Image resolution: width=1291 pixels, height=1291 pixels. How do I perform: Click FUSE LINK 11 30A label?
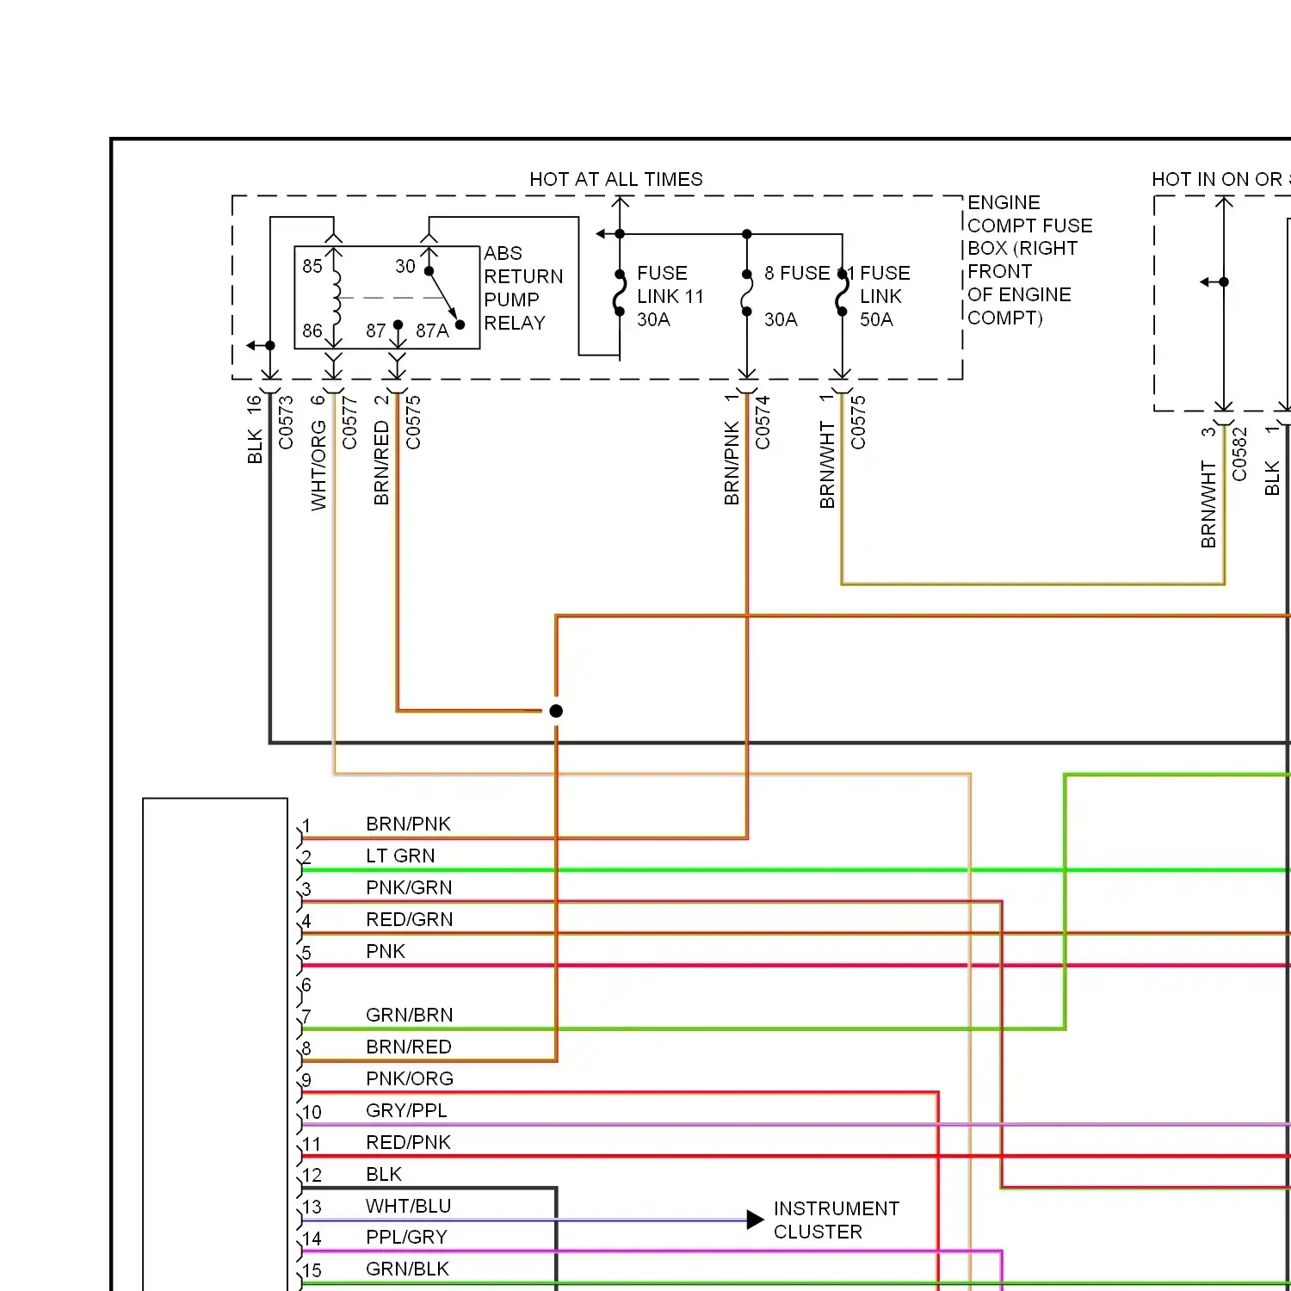pyautogui.click(x=670, y=296)
